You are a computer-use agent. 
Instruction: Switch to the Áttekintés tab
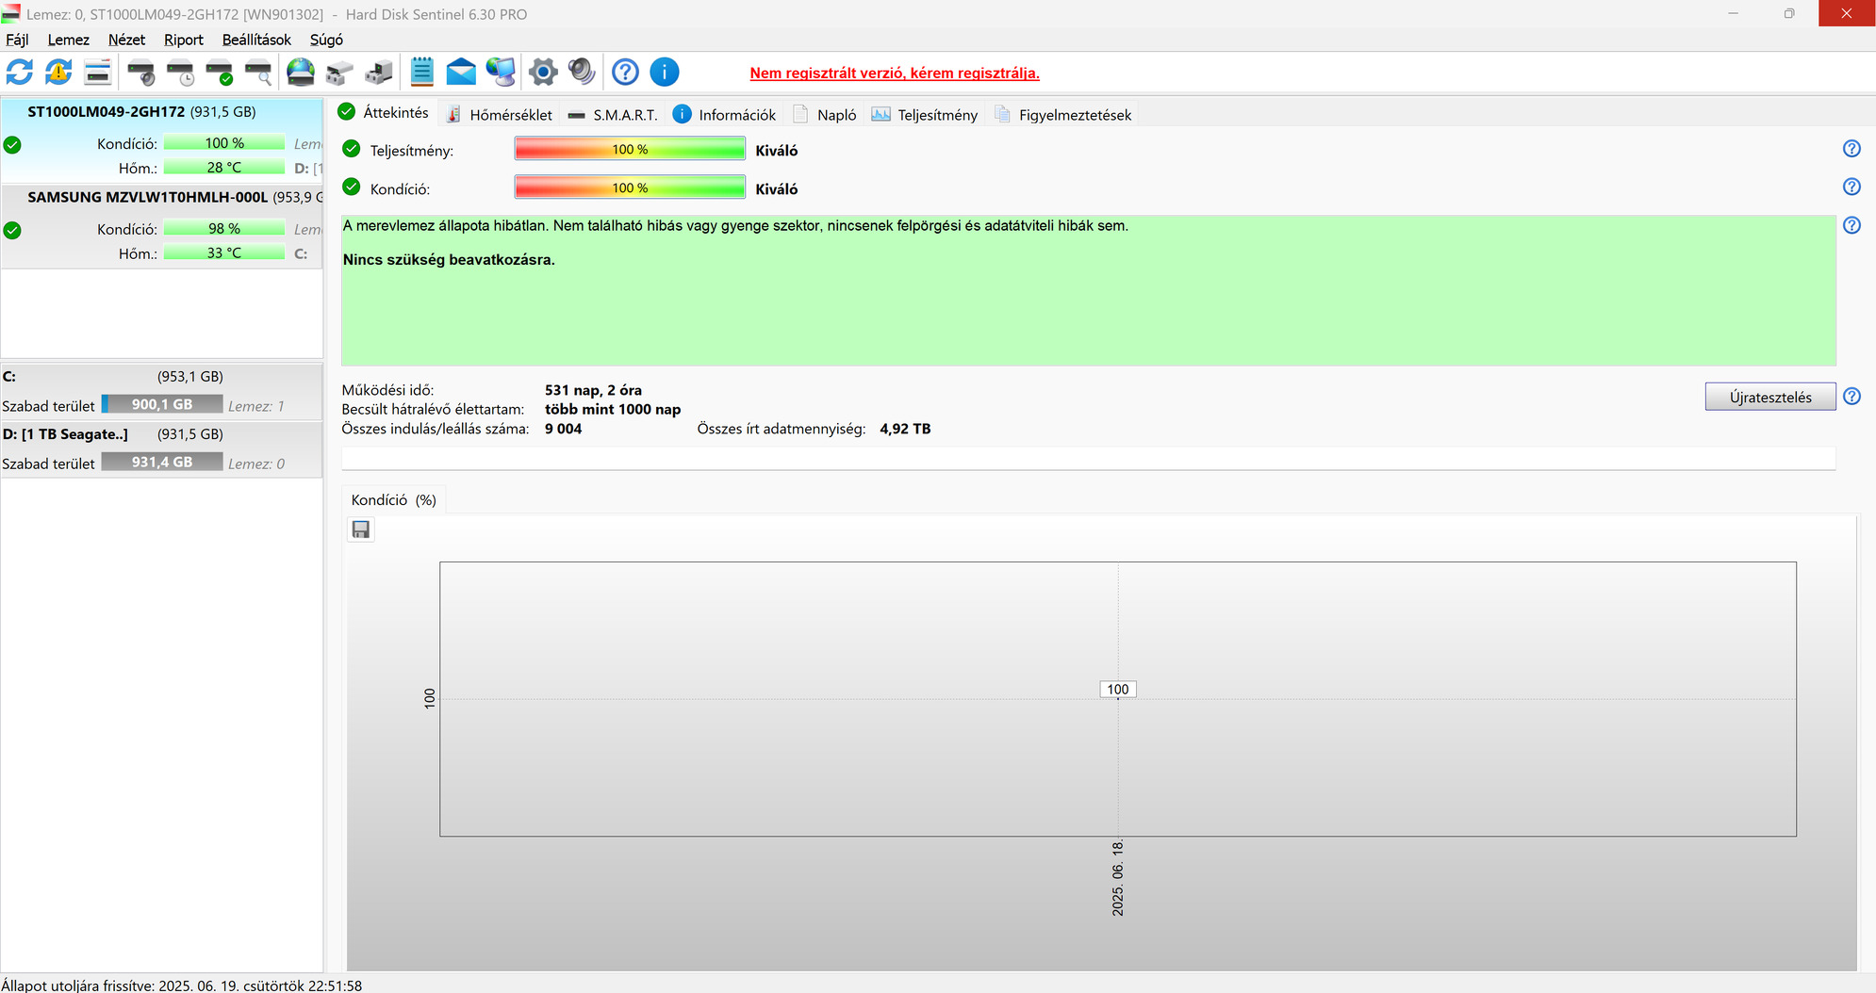point(384,112)
